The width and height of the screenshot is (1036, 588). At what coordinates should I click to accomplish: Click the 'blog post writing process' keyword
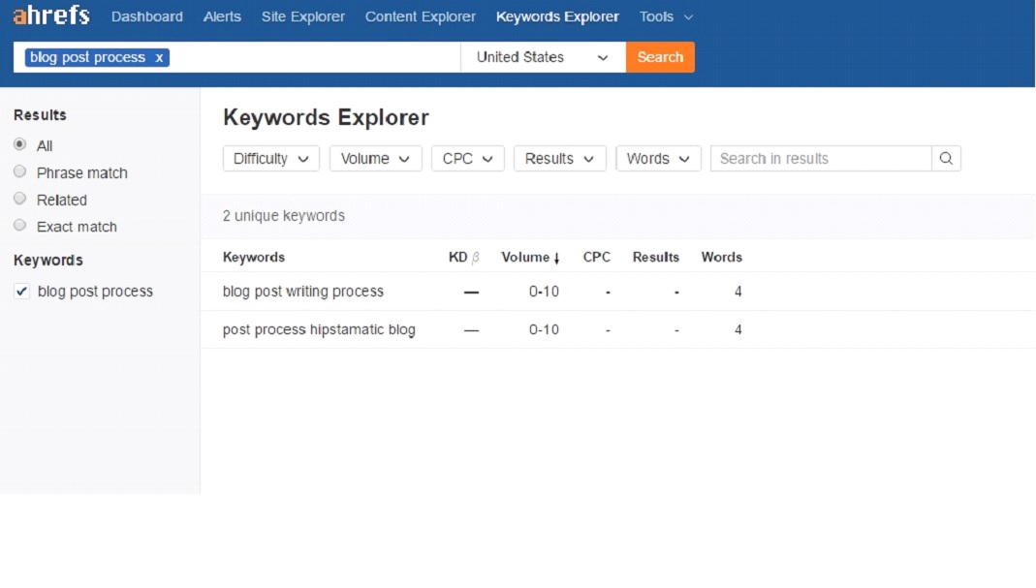(x=303, y=292)
